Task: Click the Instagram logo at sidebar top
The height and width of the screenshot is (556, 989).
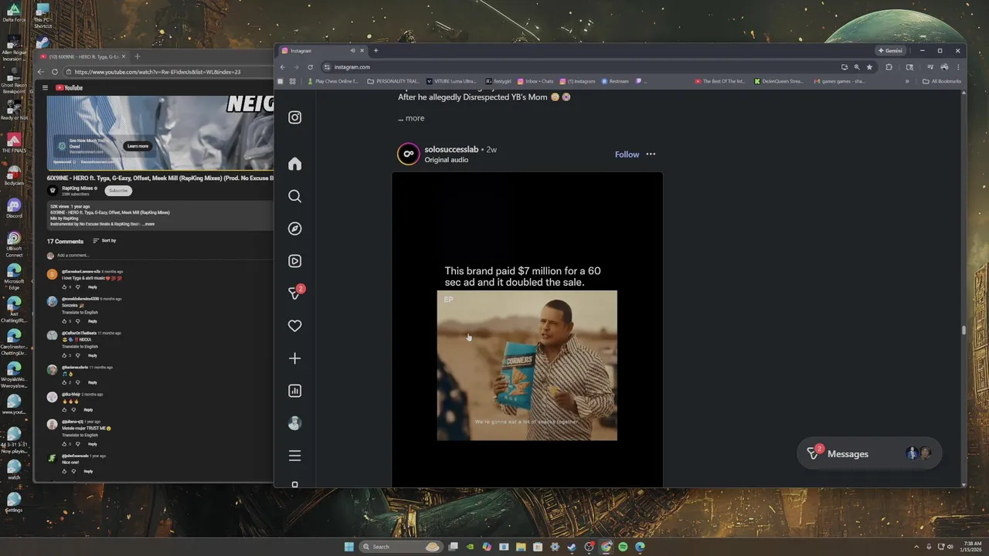Action: pyautogui.click(x=294, y=117)
